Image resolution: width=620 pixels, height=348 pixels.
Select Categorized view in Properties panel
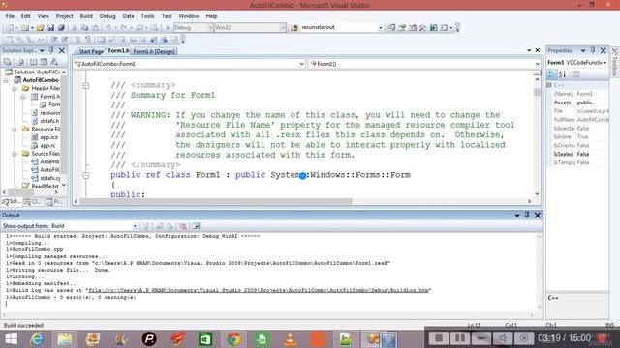click(x=552, y=74)
